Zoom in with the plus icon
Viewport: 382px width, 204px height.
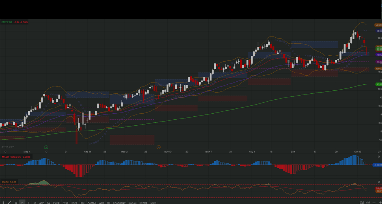380,202
